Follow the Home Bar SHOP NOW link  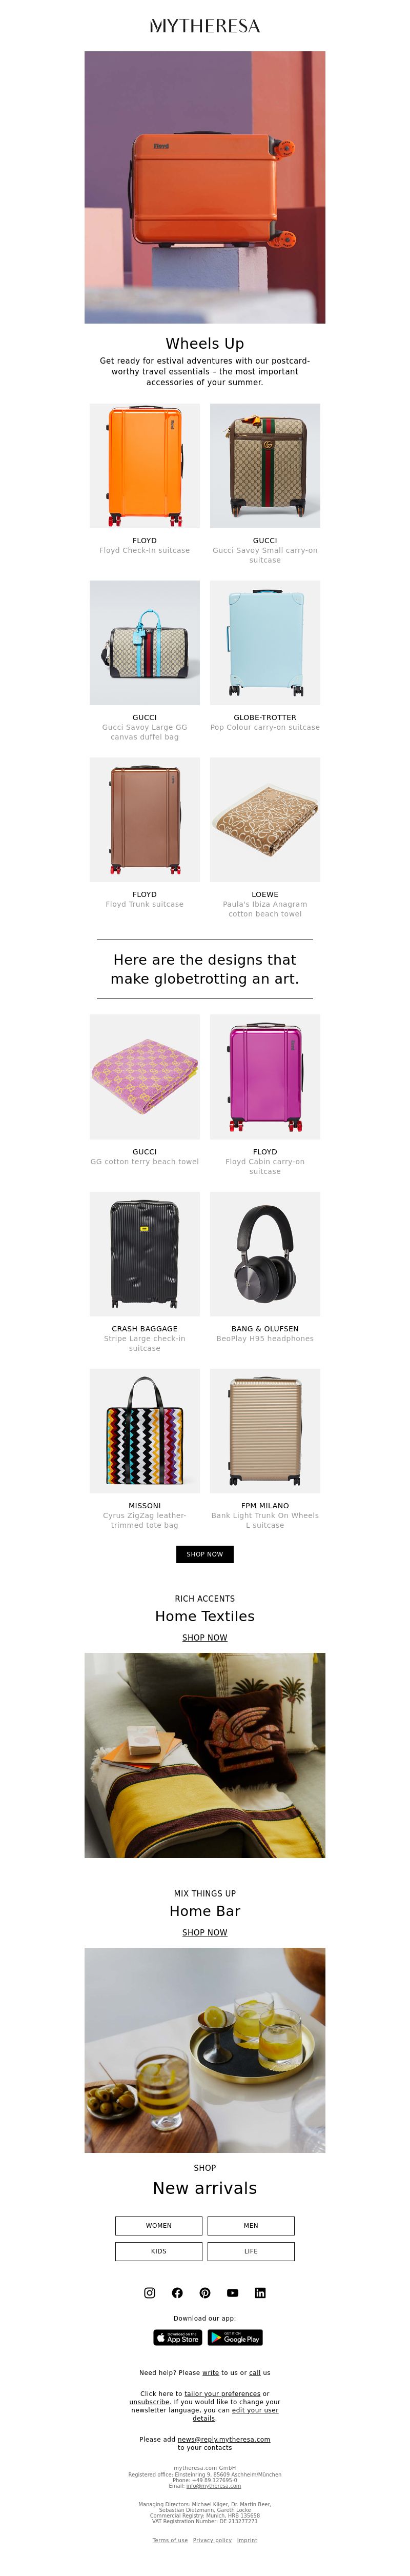click(205, 1933)
